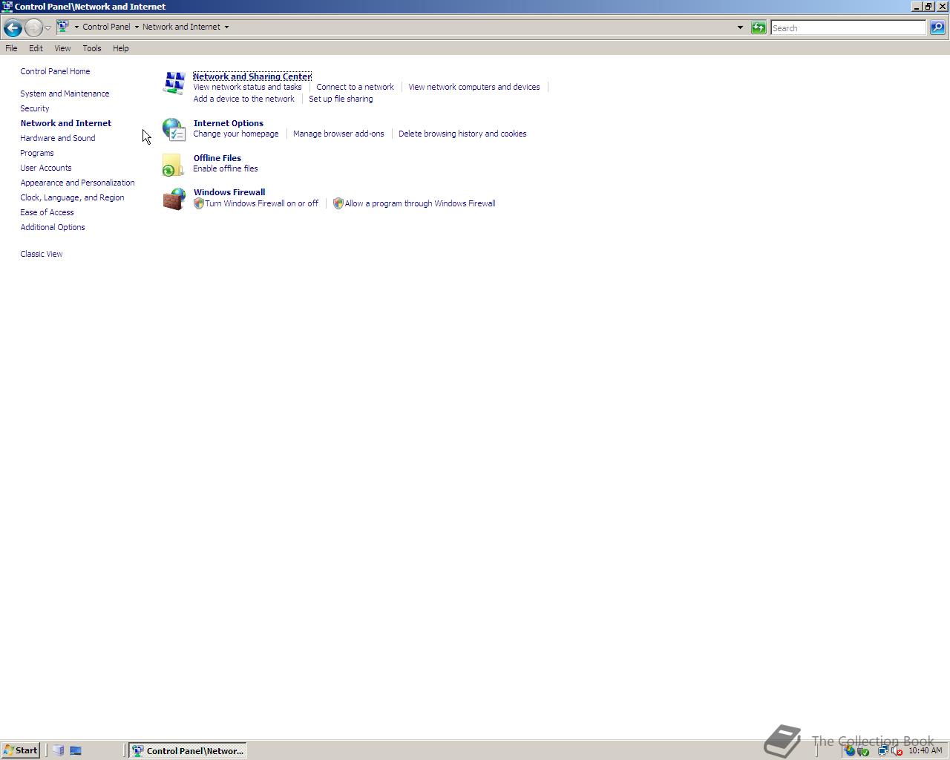The width and height of the screenshot is (950, 760).
Task: Click Add a device to the network
Action: tap(243, 99)
